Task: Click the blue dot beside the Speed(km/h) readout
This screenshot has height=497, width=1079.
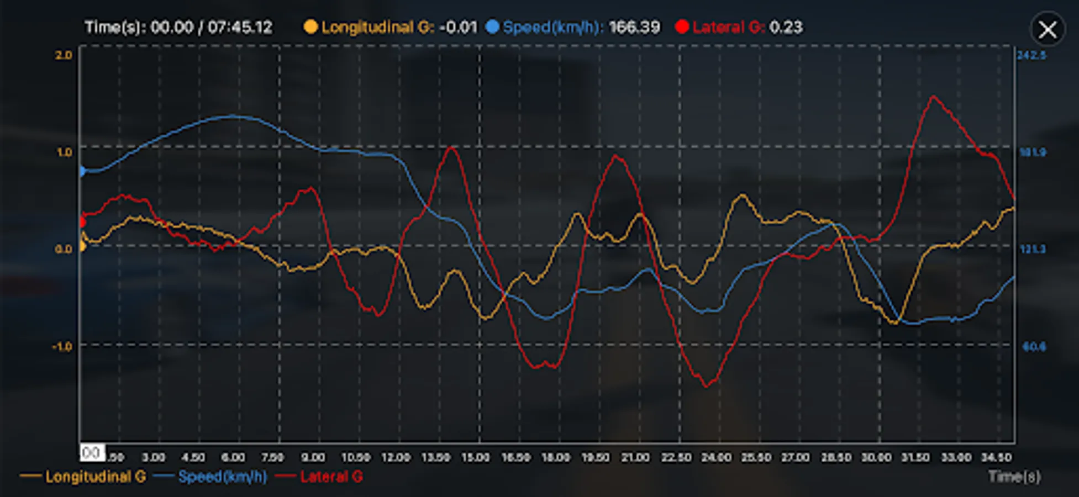Action: click(492, 27)
